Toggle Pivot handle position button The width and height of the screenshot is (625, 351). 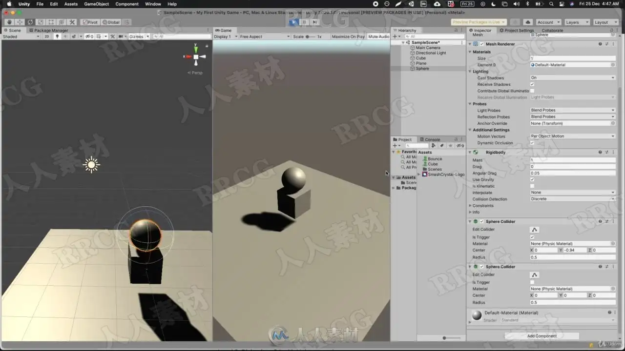[x=90, y=22]
